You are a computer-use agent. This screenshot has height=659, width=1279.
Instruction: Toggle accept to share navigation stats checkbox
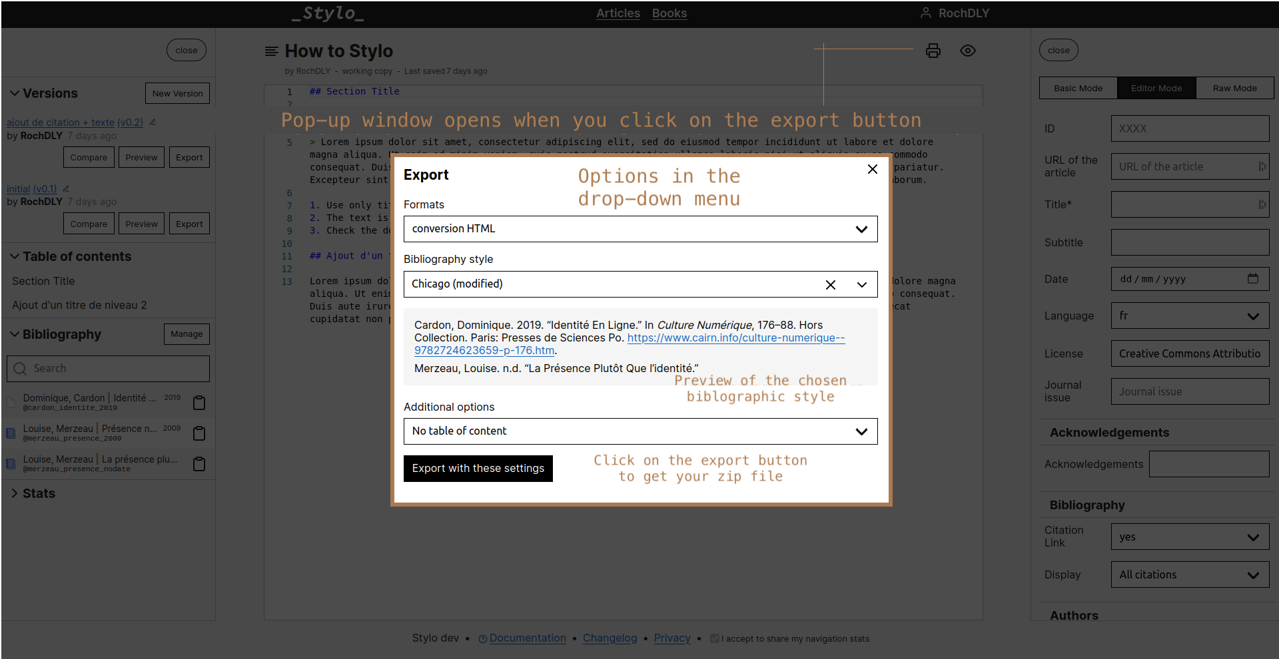click(715, 638)
